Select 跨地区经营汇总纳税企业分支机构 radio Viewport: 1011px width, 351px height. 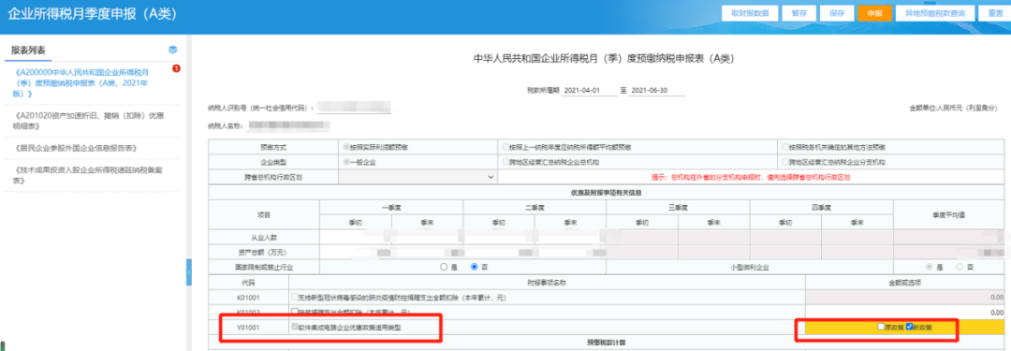tap(784, 162)
